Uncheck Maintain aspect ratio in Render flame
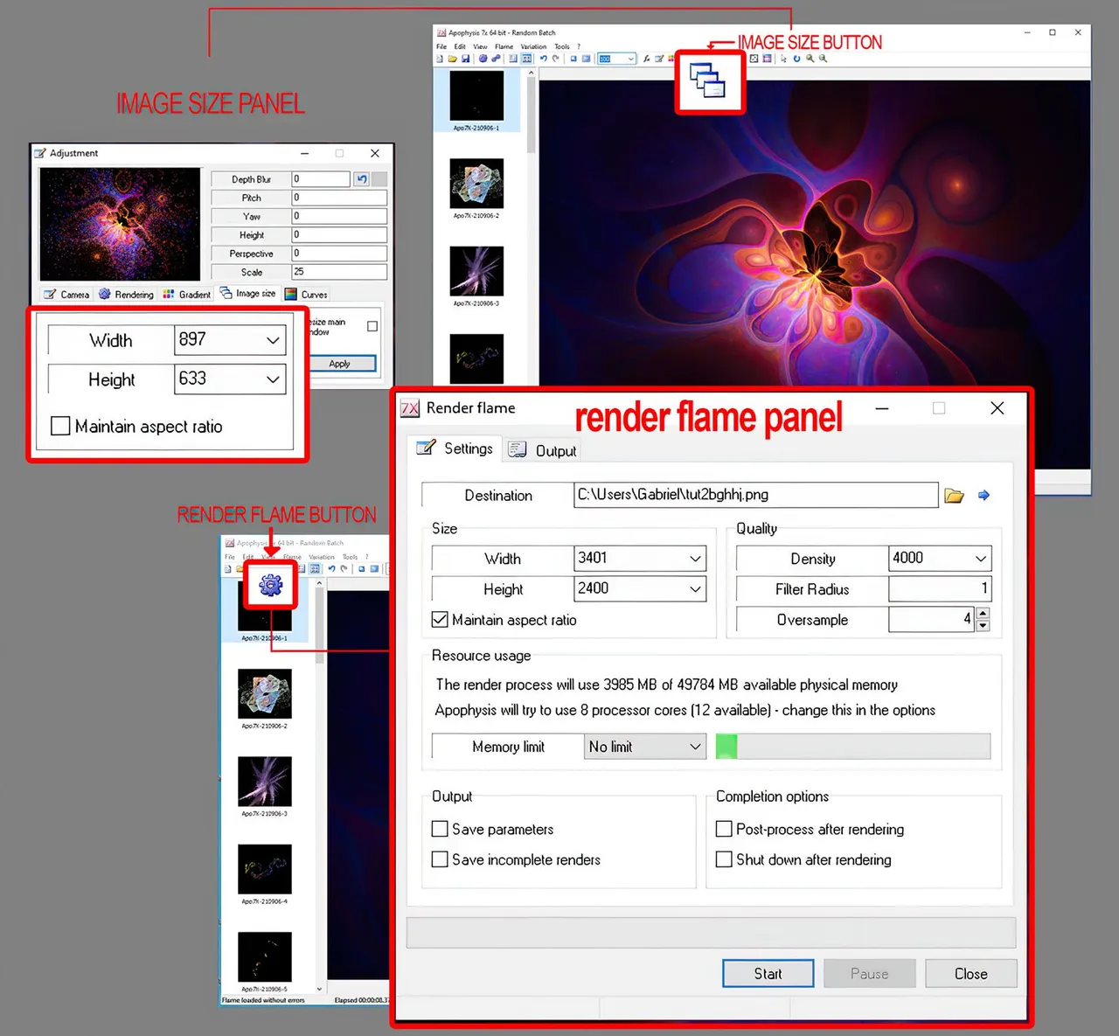Viewport: 1119px width, 1036px height. [x=440, y=620]
